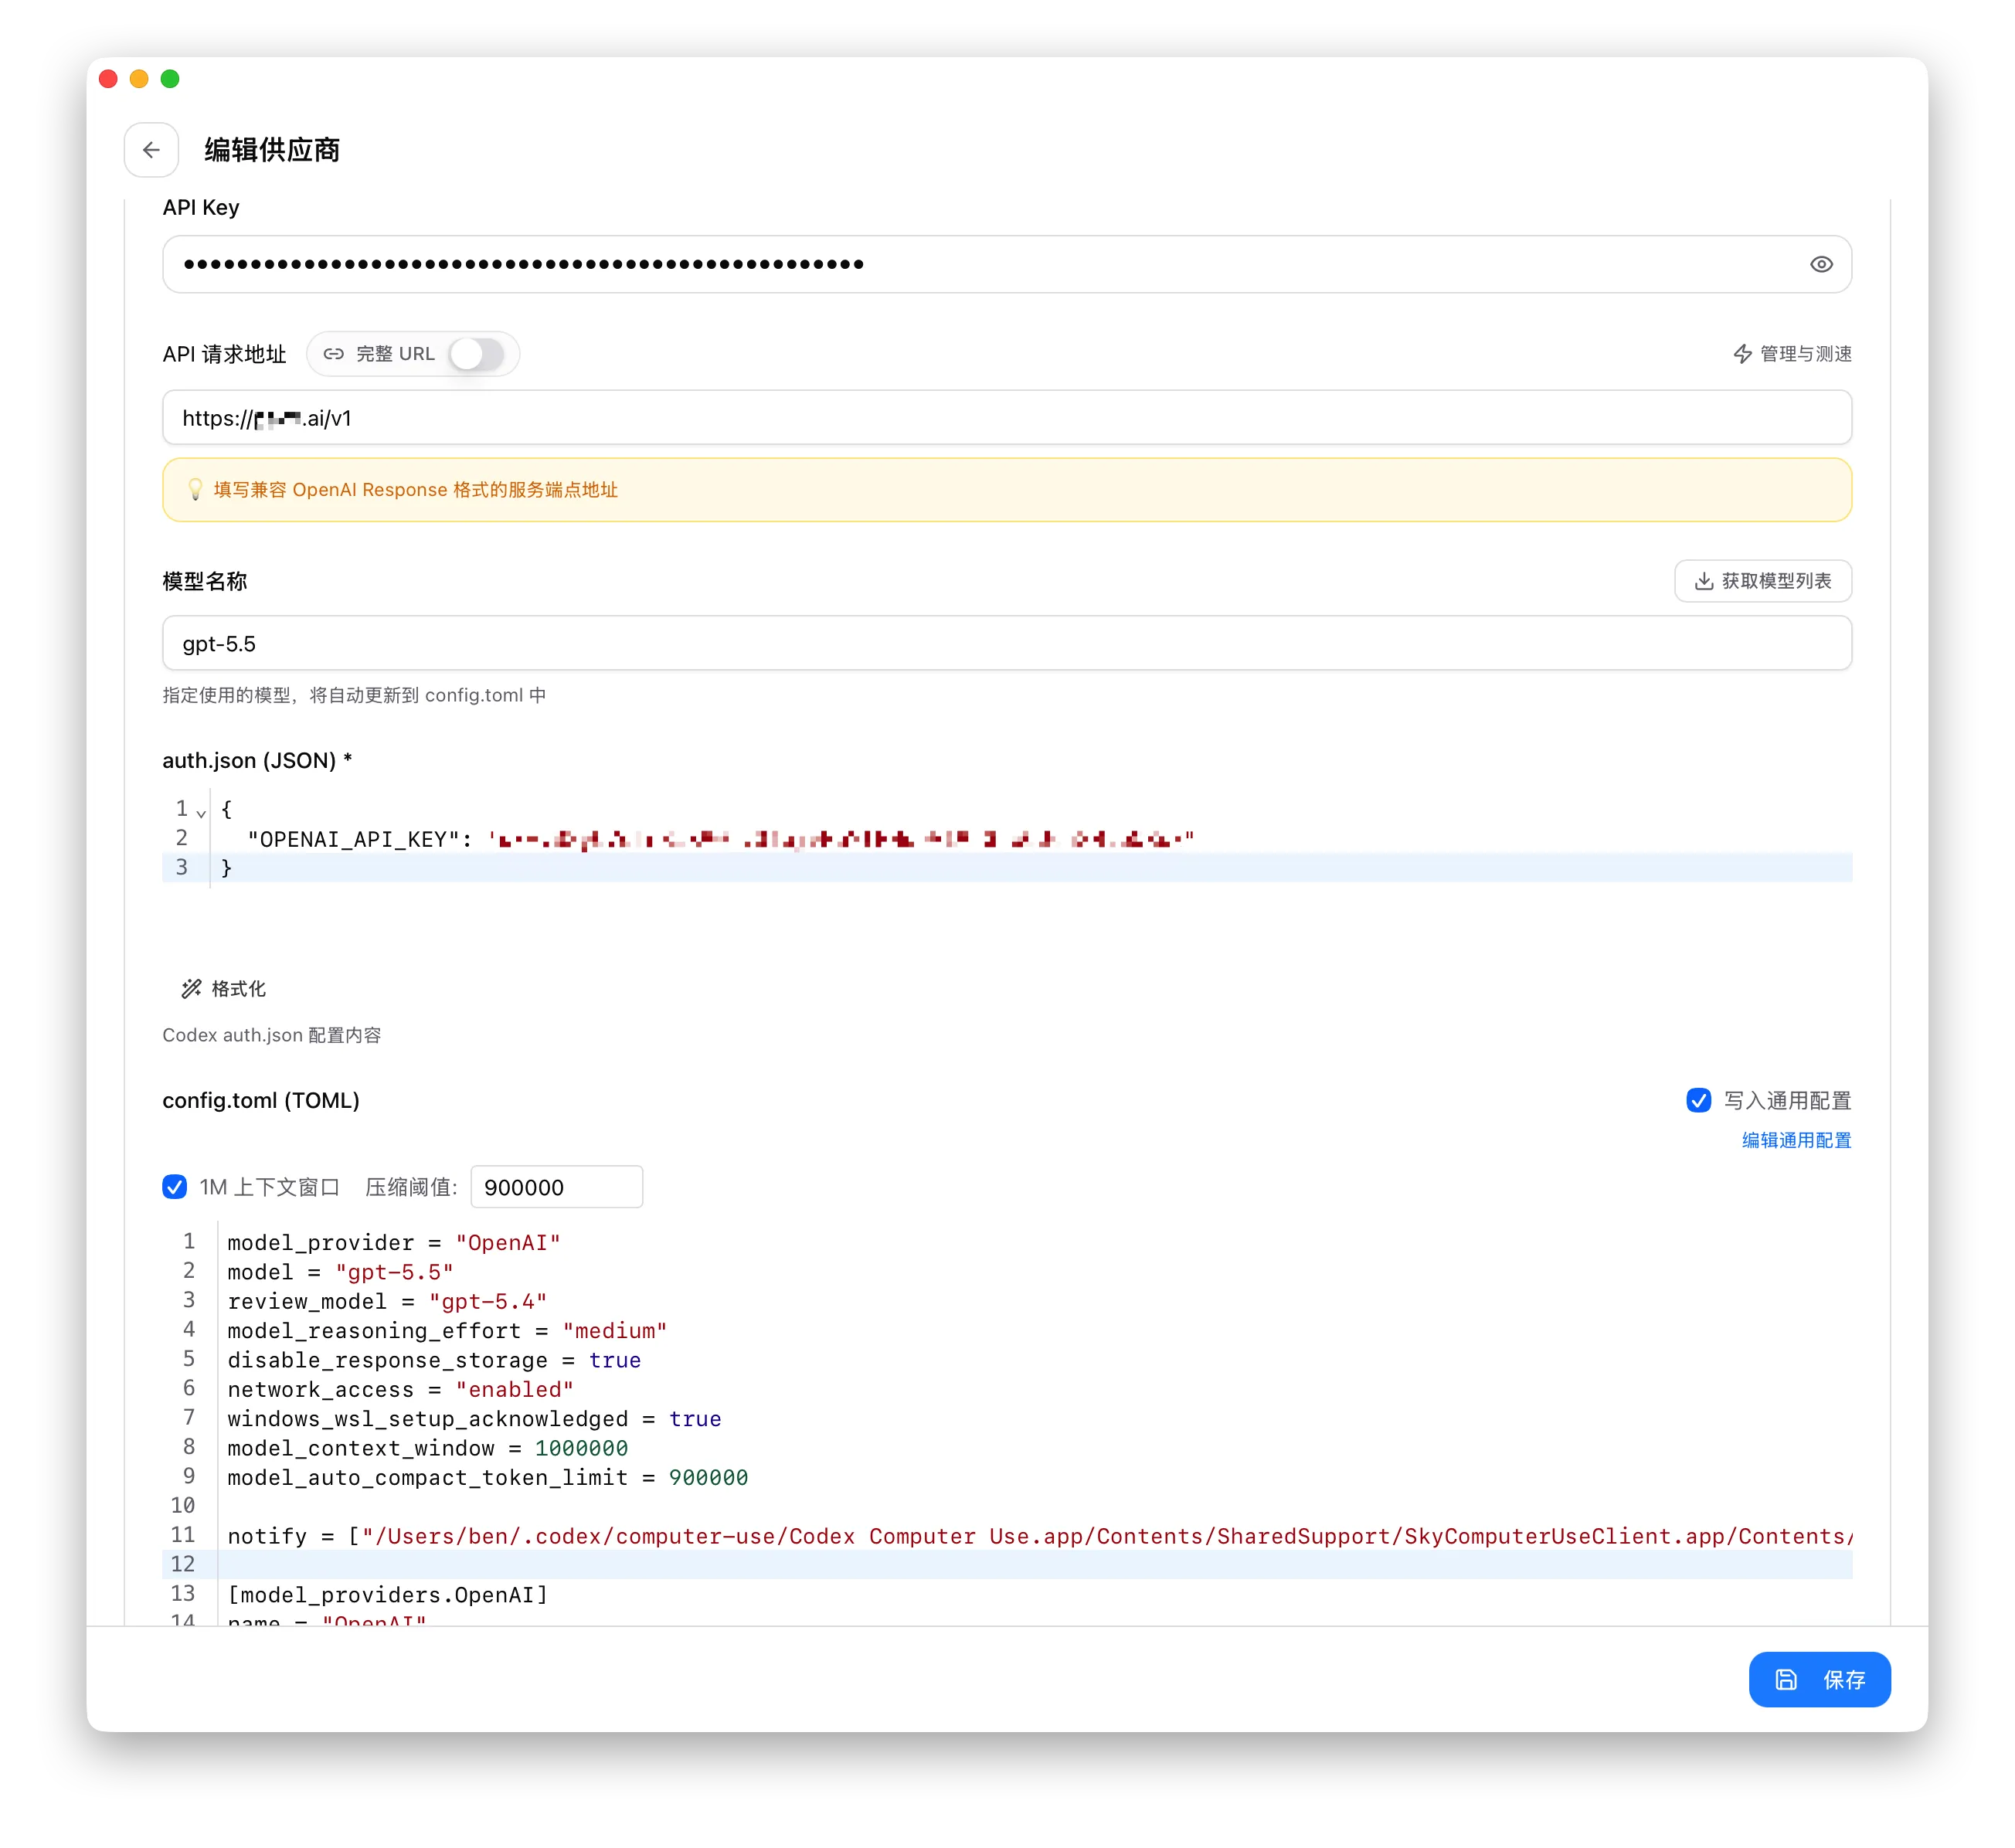Collapse the auth.json line 1 fold arrow

pyautogui.click(x=201, y=813)
